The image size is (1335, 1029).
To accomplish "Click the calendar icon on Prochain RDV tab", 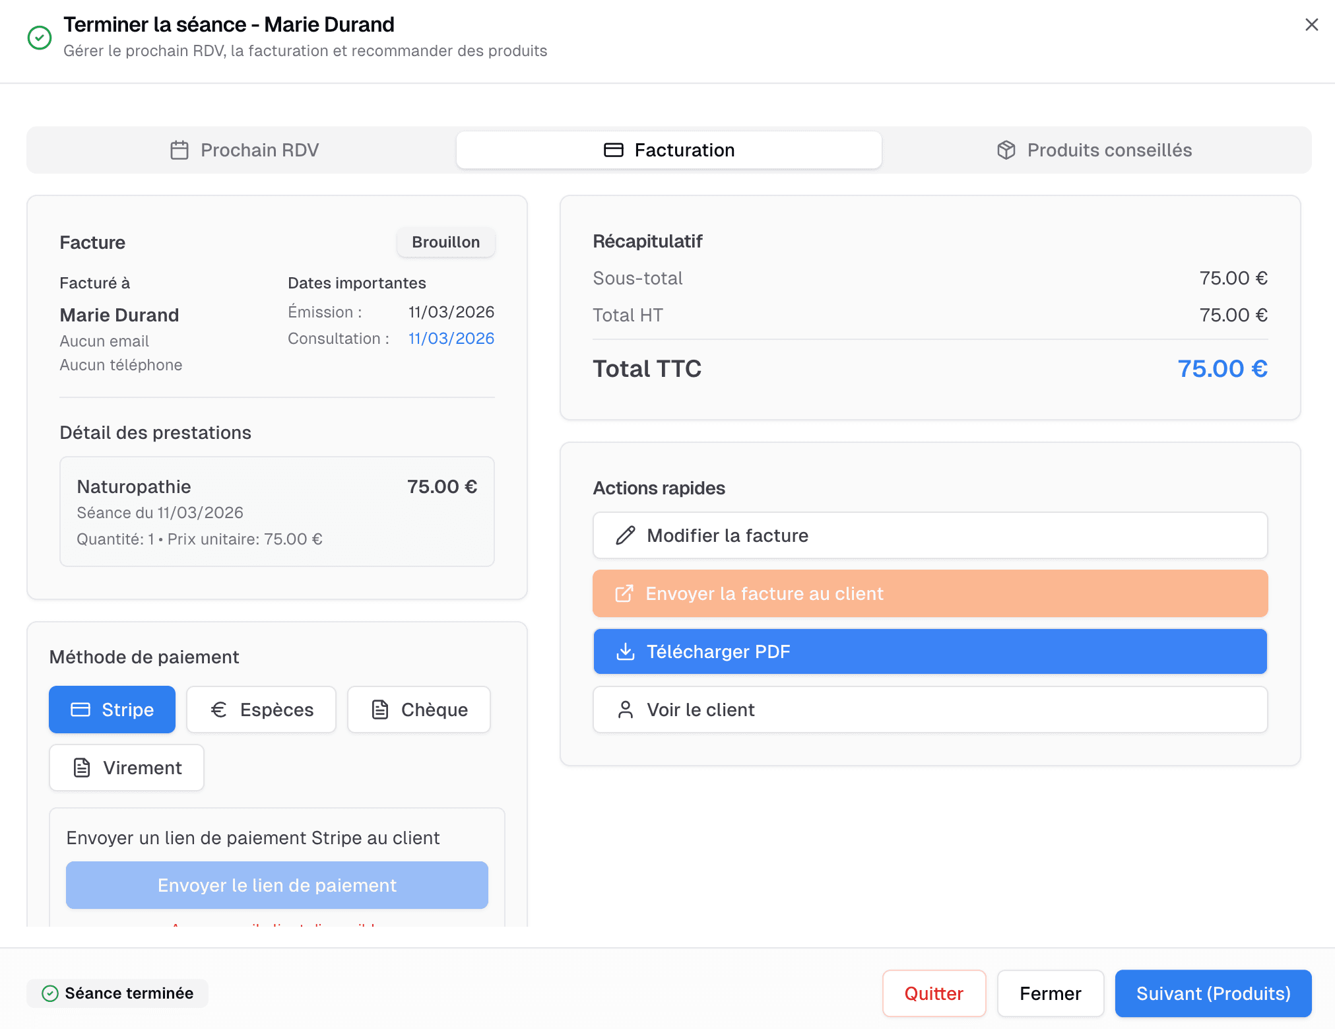I will coord(179,150).
